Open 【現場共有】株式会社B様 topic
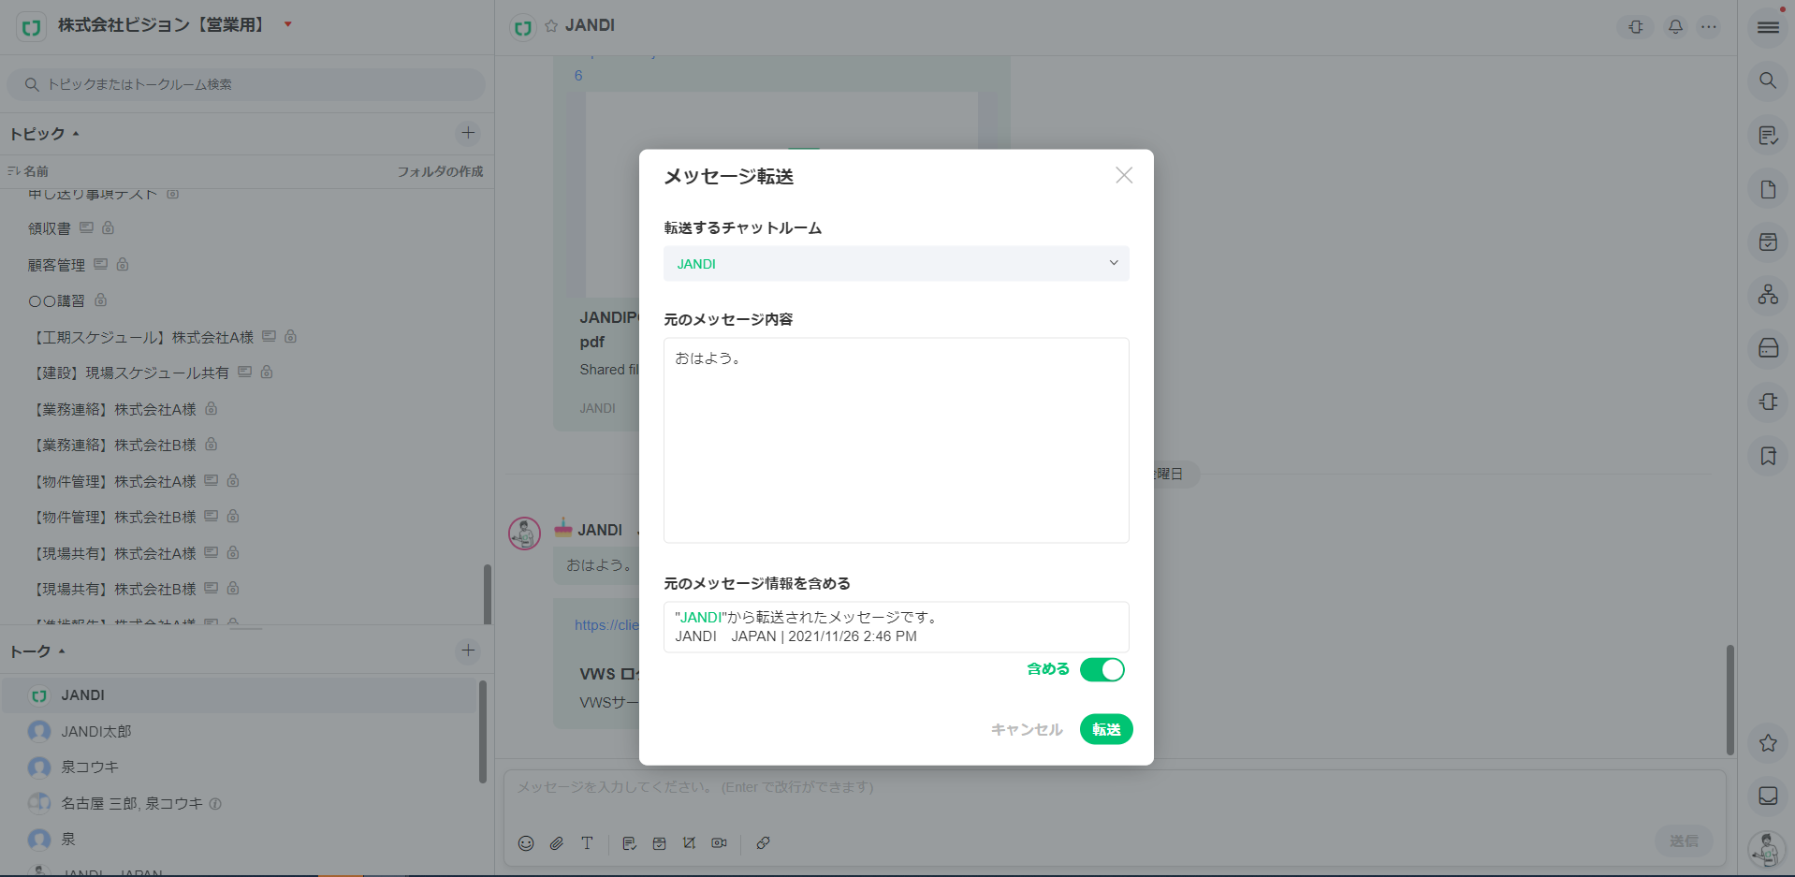The width and height of the screenshot is (1795, 877). pos(115,589)
